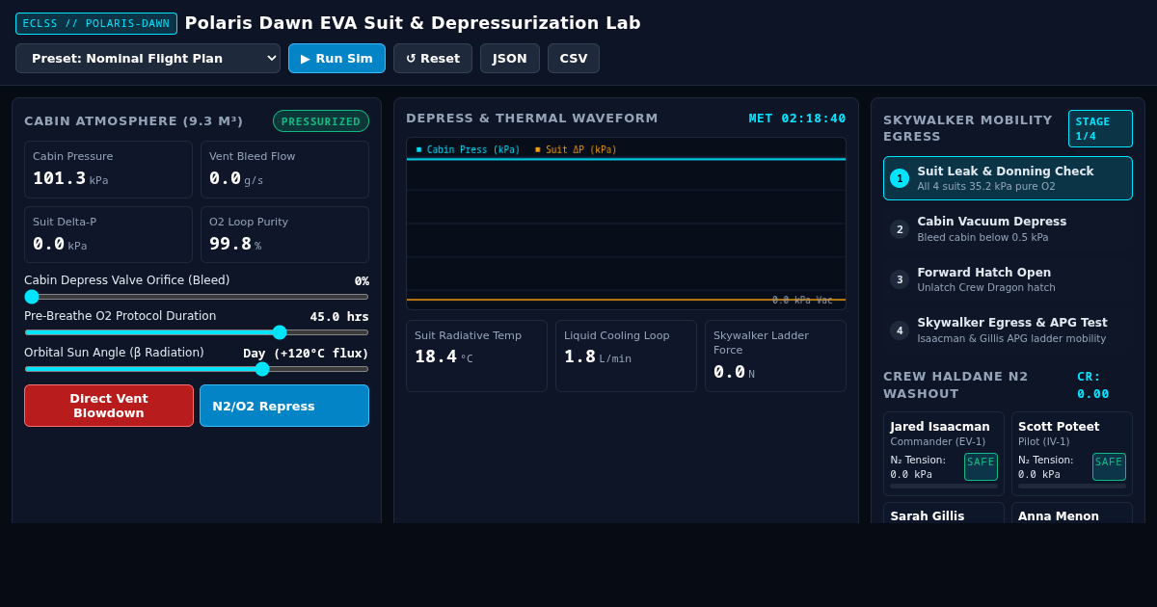Click the Jared Isaacman crew card

tap(944, 454)
